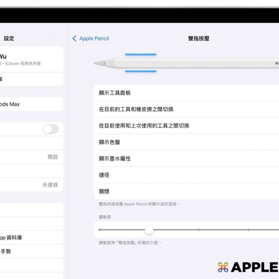Open the sidebar row showing 未連線
The width and height of the screenshot is (279, 279).
pos(30,185)
